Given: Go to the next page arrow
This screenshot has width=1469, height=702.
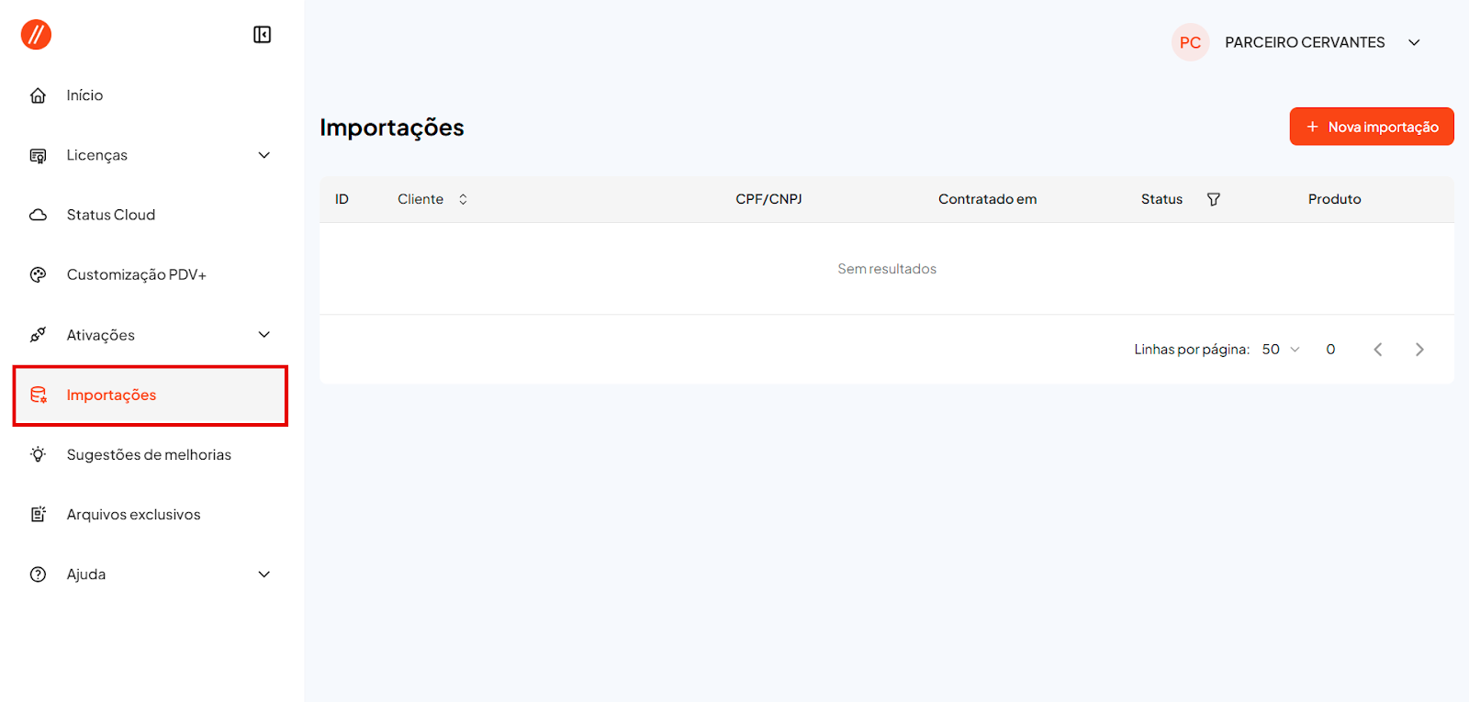Looking at the screenshot, I should (x=1419, y=350).
